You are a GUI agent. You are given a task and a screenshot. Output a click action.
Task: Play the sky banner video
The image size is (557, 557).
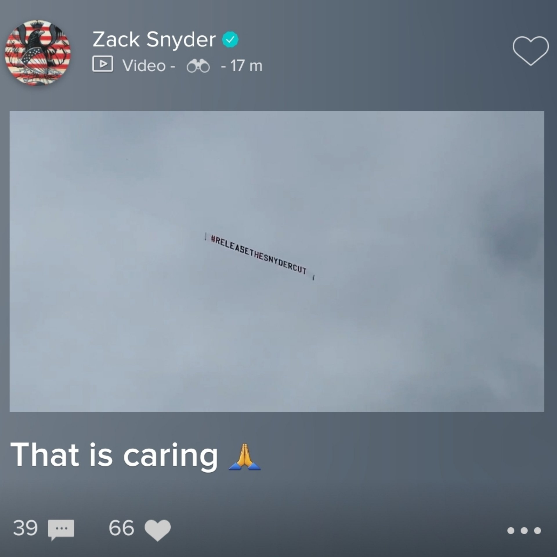click(x=277, y=261)
